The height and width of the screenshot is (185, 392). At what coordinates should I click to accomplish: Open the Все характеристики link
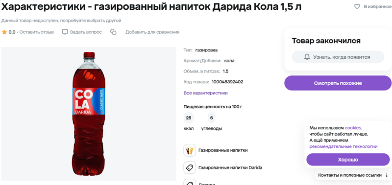click(x=205, y=93)
